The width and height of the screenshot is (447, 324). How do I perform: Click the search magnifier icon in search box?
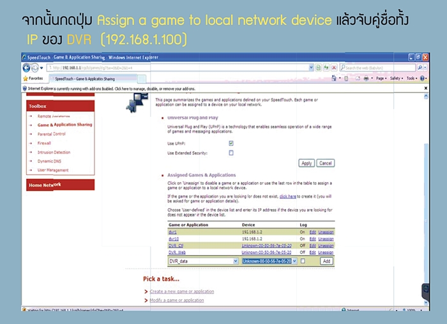[421, 68]
